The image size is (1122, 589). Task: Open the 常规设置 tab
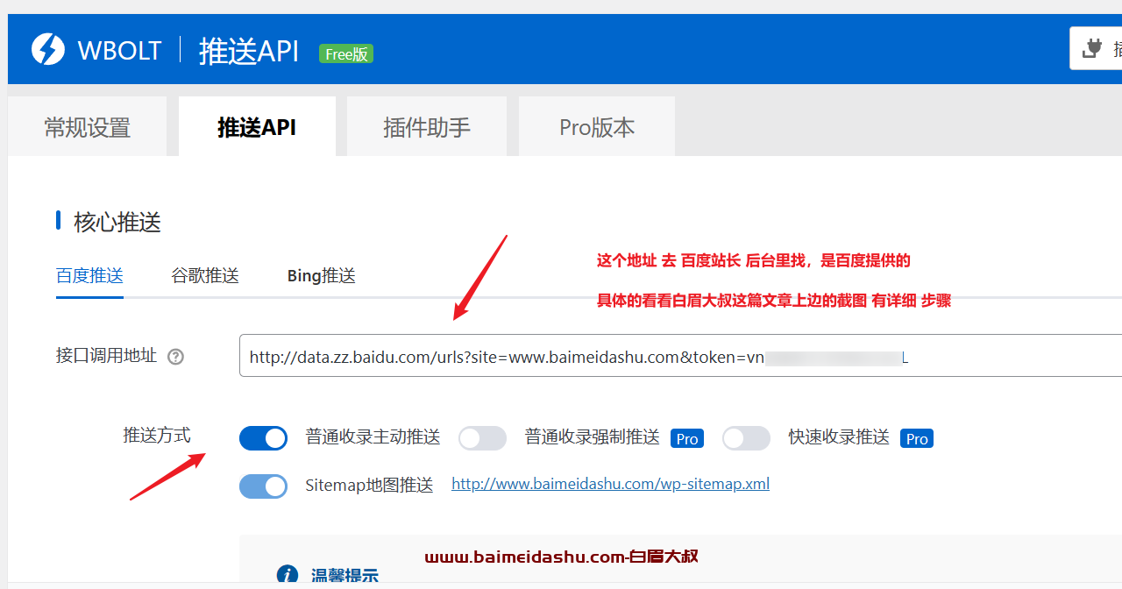[x=88, y=127]
